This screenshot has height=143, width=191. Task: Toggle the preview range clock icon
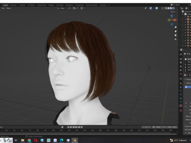(x=154, y=127)
